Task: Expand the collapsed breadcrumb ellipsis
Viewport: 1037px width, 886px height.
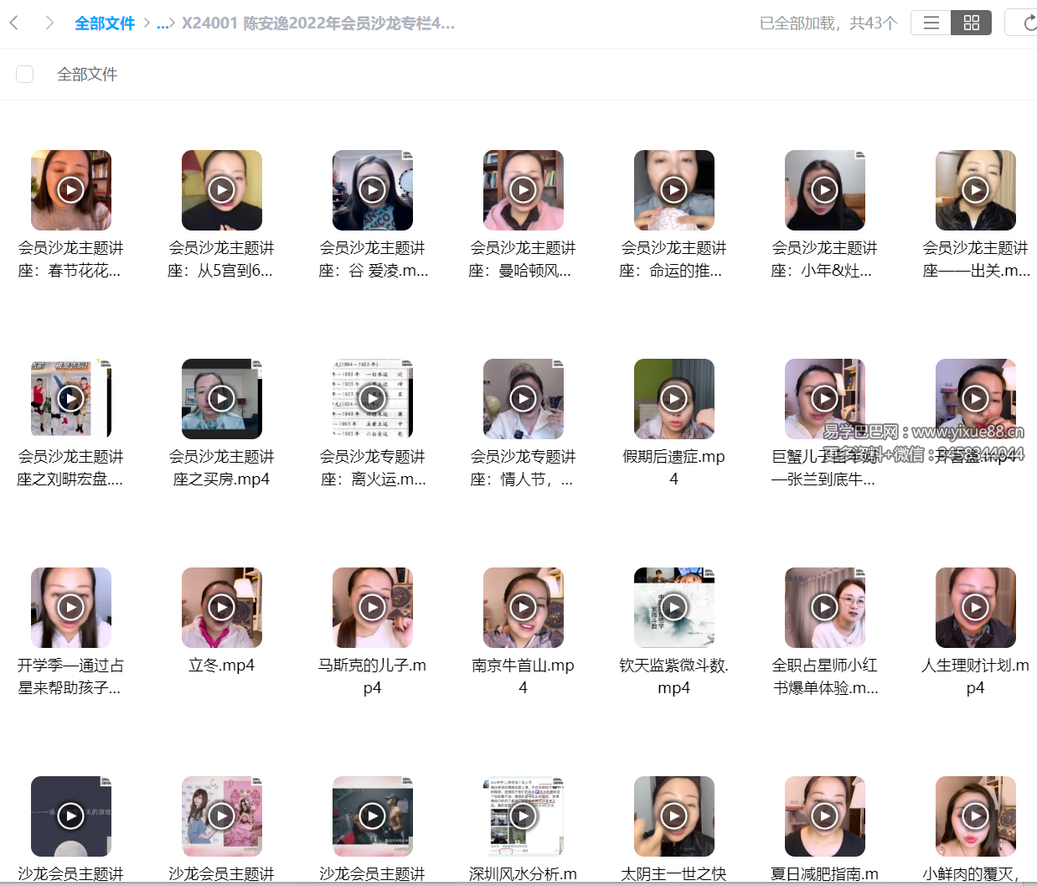Action: (x=164, y=23)
